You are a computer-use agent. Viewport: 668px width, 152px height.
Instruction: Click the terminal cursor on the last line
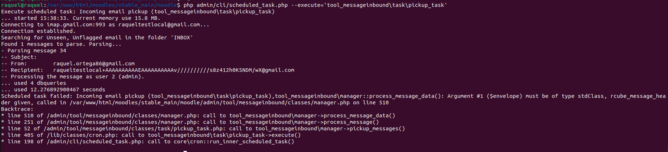185,151
